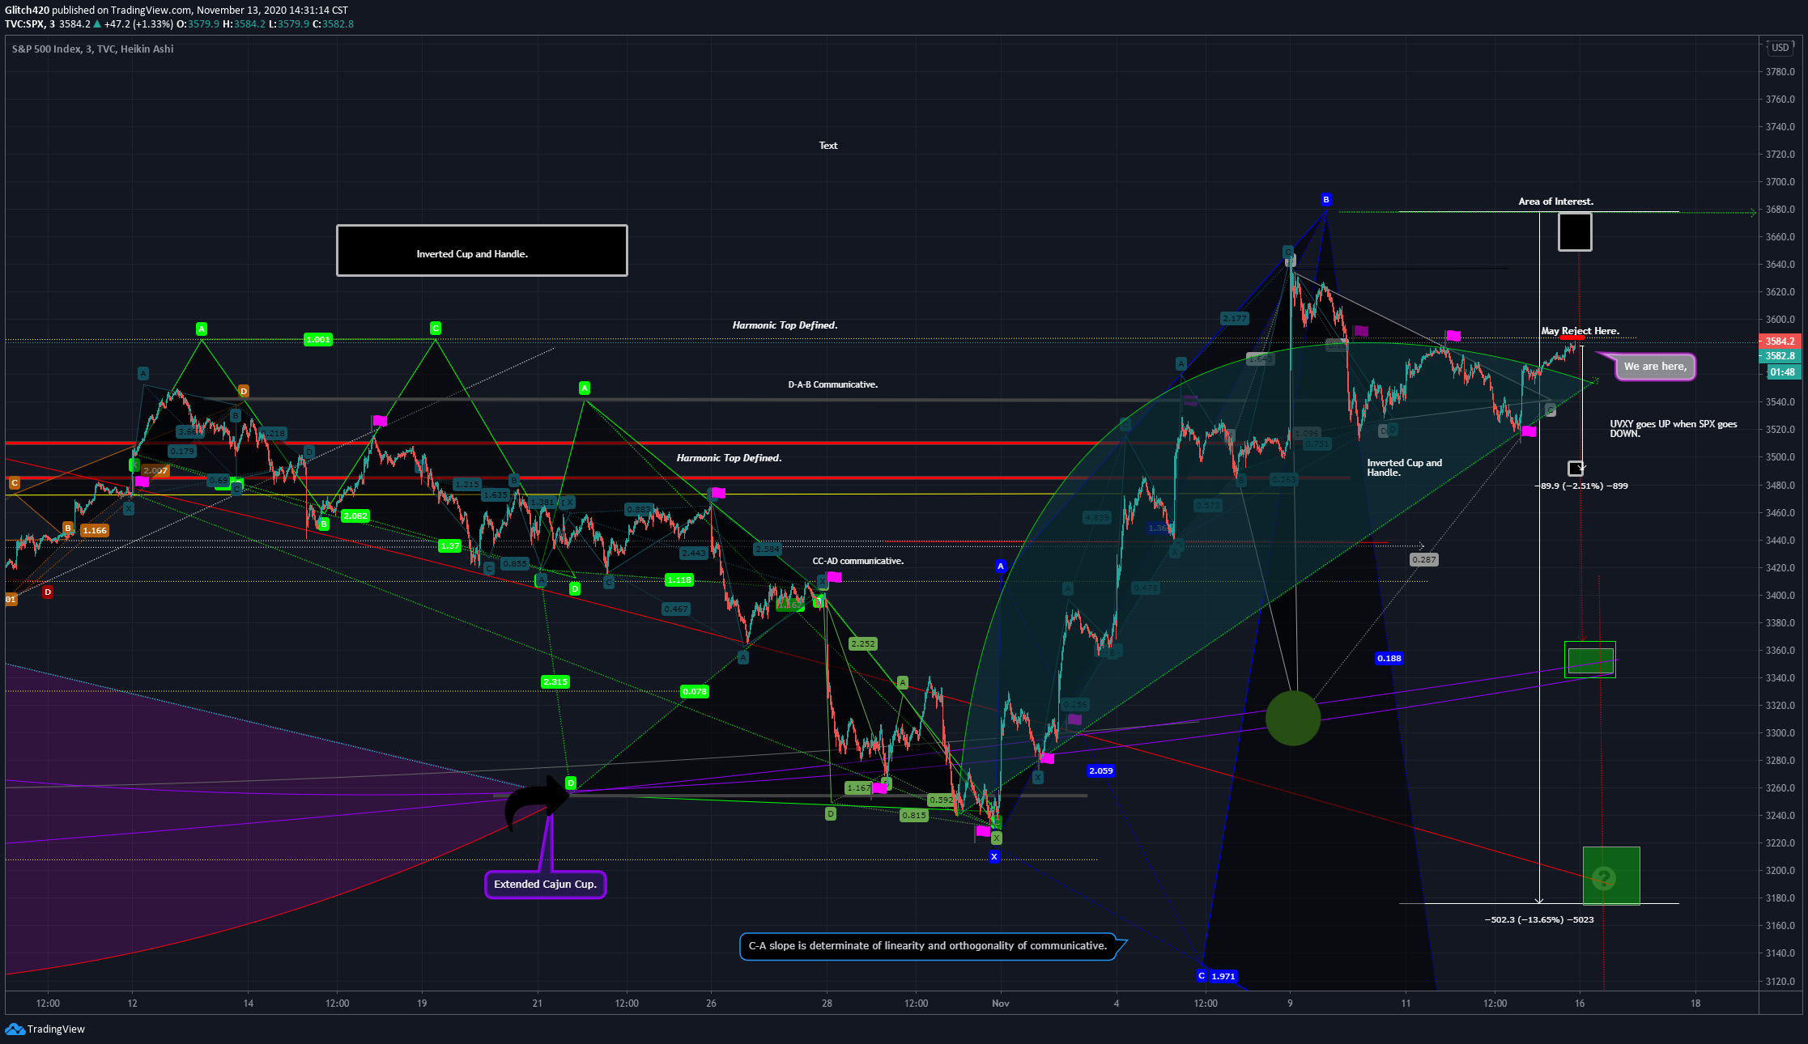This screenshot has height=1044, width=1808.
Task: Click the green 2.315 ratio label
Action: [555, 682]
